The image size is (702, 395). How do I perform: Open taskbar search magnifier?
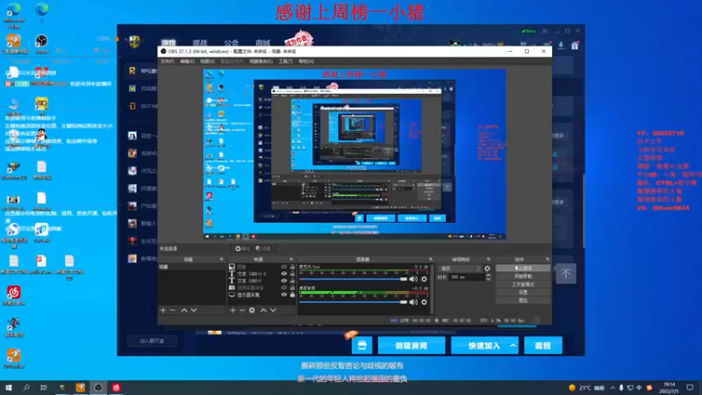click(x=26, y=387)
